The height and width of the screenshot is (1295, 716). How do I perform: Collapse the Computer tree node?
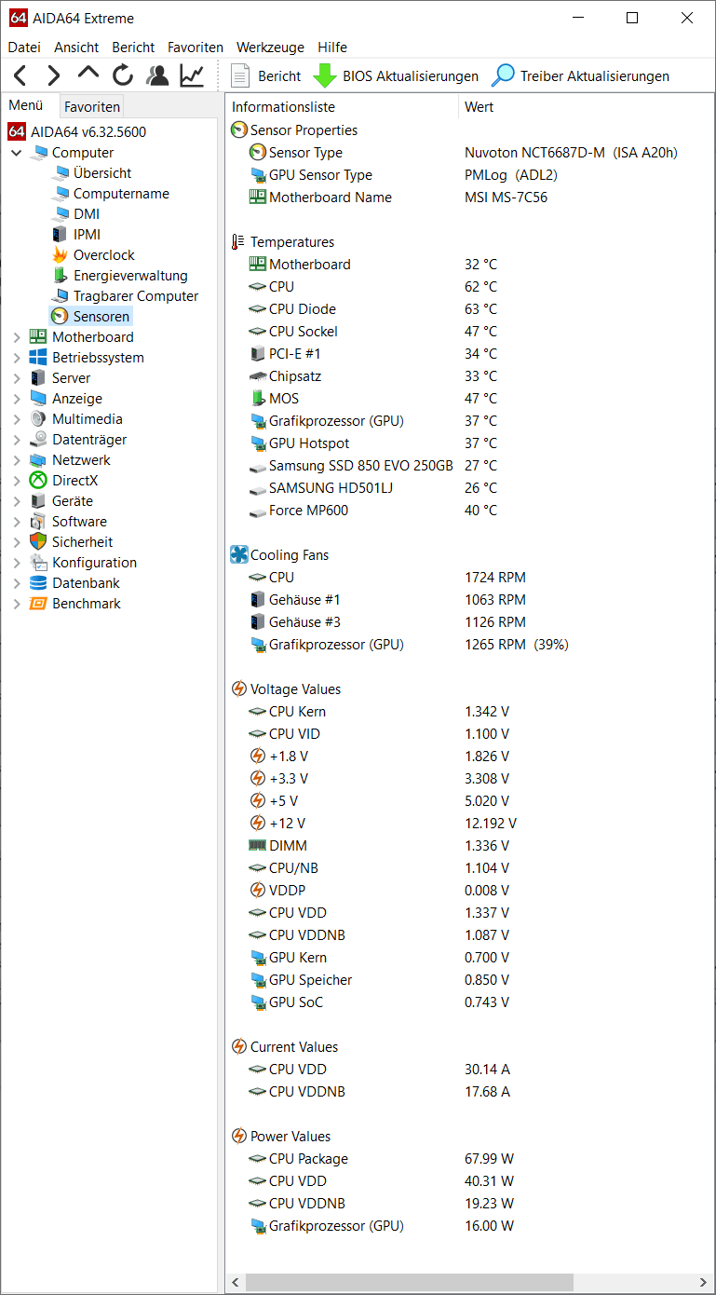coord(16,153)
